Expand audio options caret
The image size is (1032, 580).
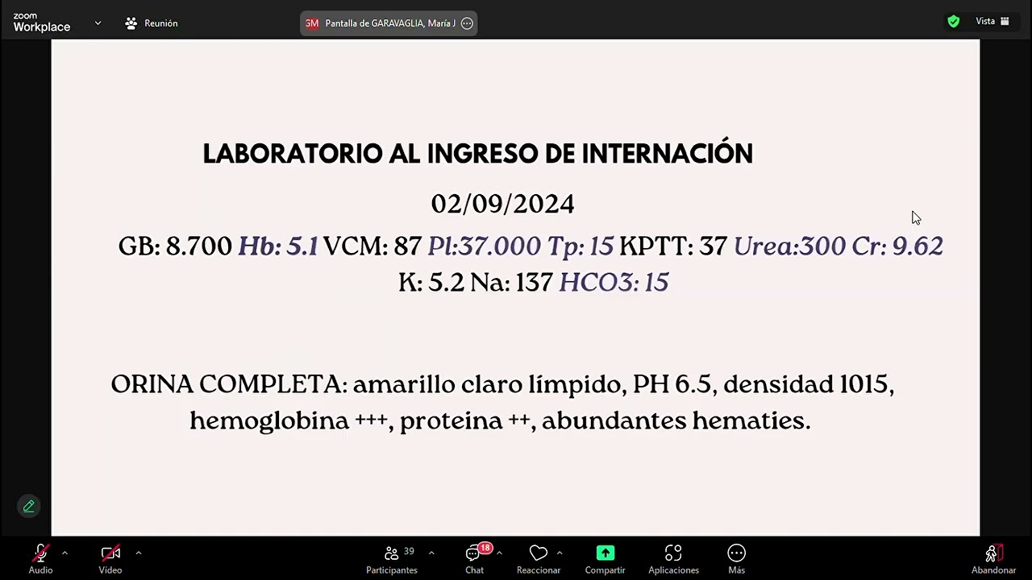coord(64,553)
